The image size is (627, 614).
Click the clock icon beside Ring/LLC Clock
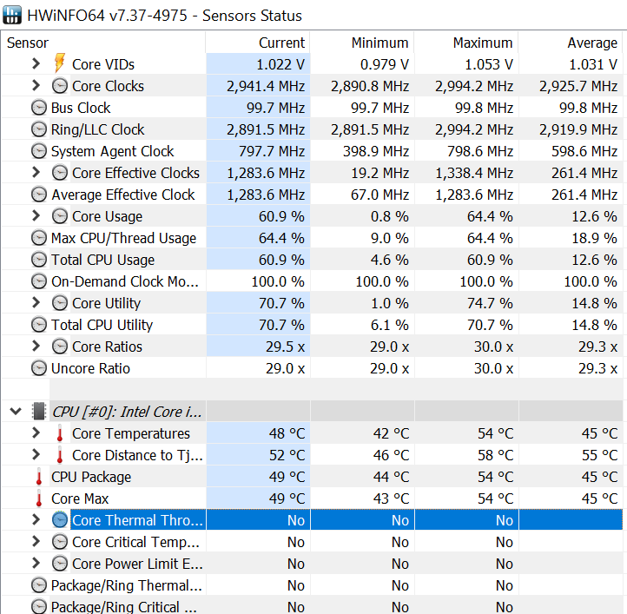click(39, 129)
